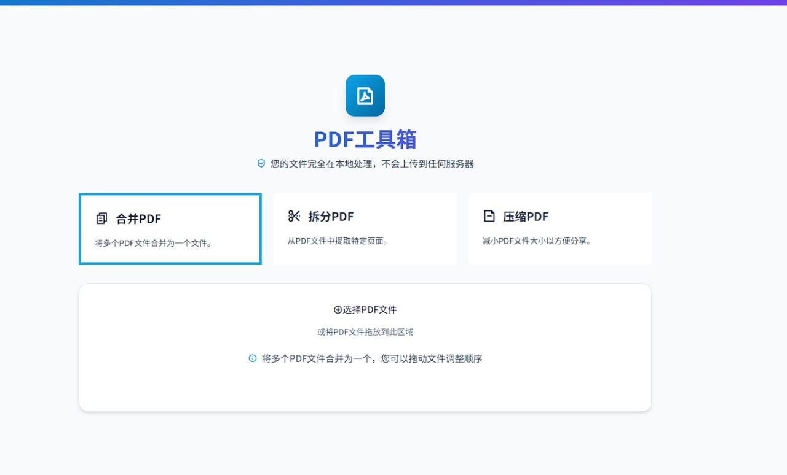The height and width of the screenshot is (475, 787).
Task: Click the privacy notice about local processing
Action: [x=372, y=163]
